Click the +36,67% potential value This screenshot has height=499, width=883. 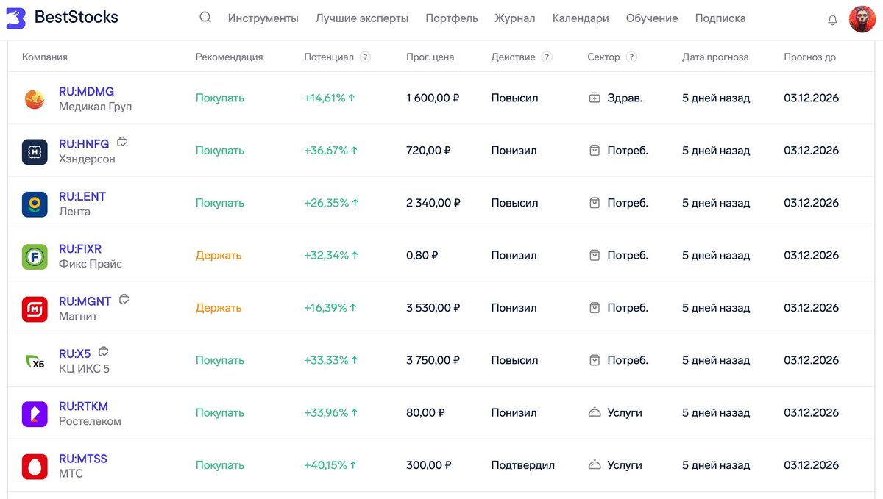(331, 151)
